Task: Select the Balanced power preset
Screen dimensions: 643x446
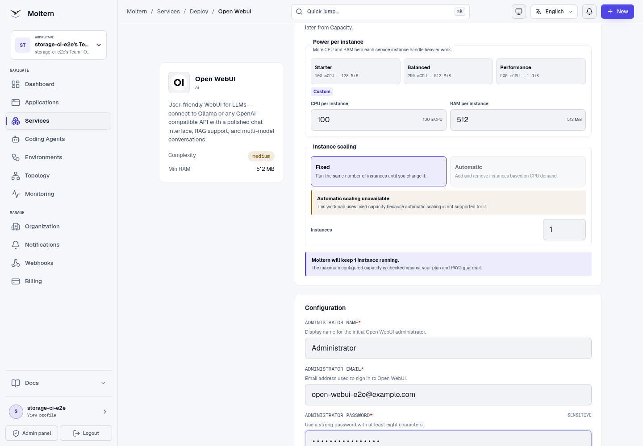Action: tap(448, 71)
